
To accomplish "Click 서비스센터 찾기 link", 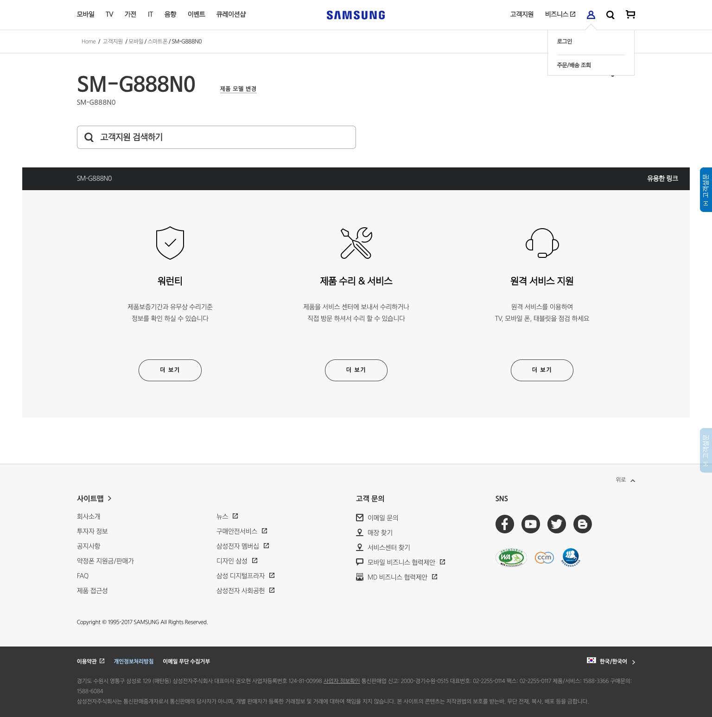I will 383,547.
